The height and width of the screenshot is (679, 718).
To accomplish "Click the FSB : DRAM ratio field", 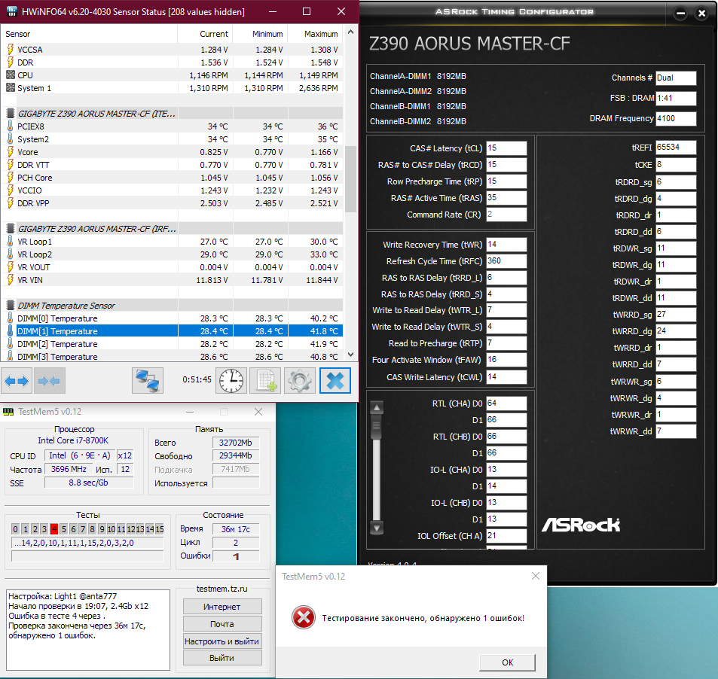I will (x=676, y=98).
